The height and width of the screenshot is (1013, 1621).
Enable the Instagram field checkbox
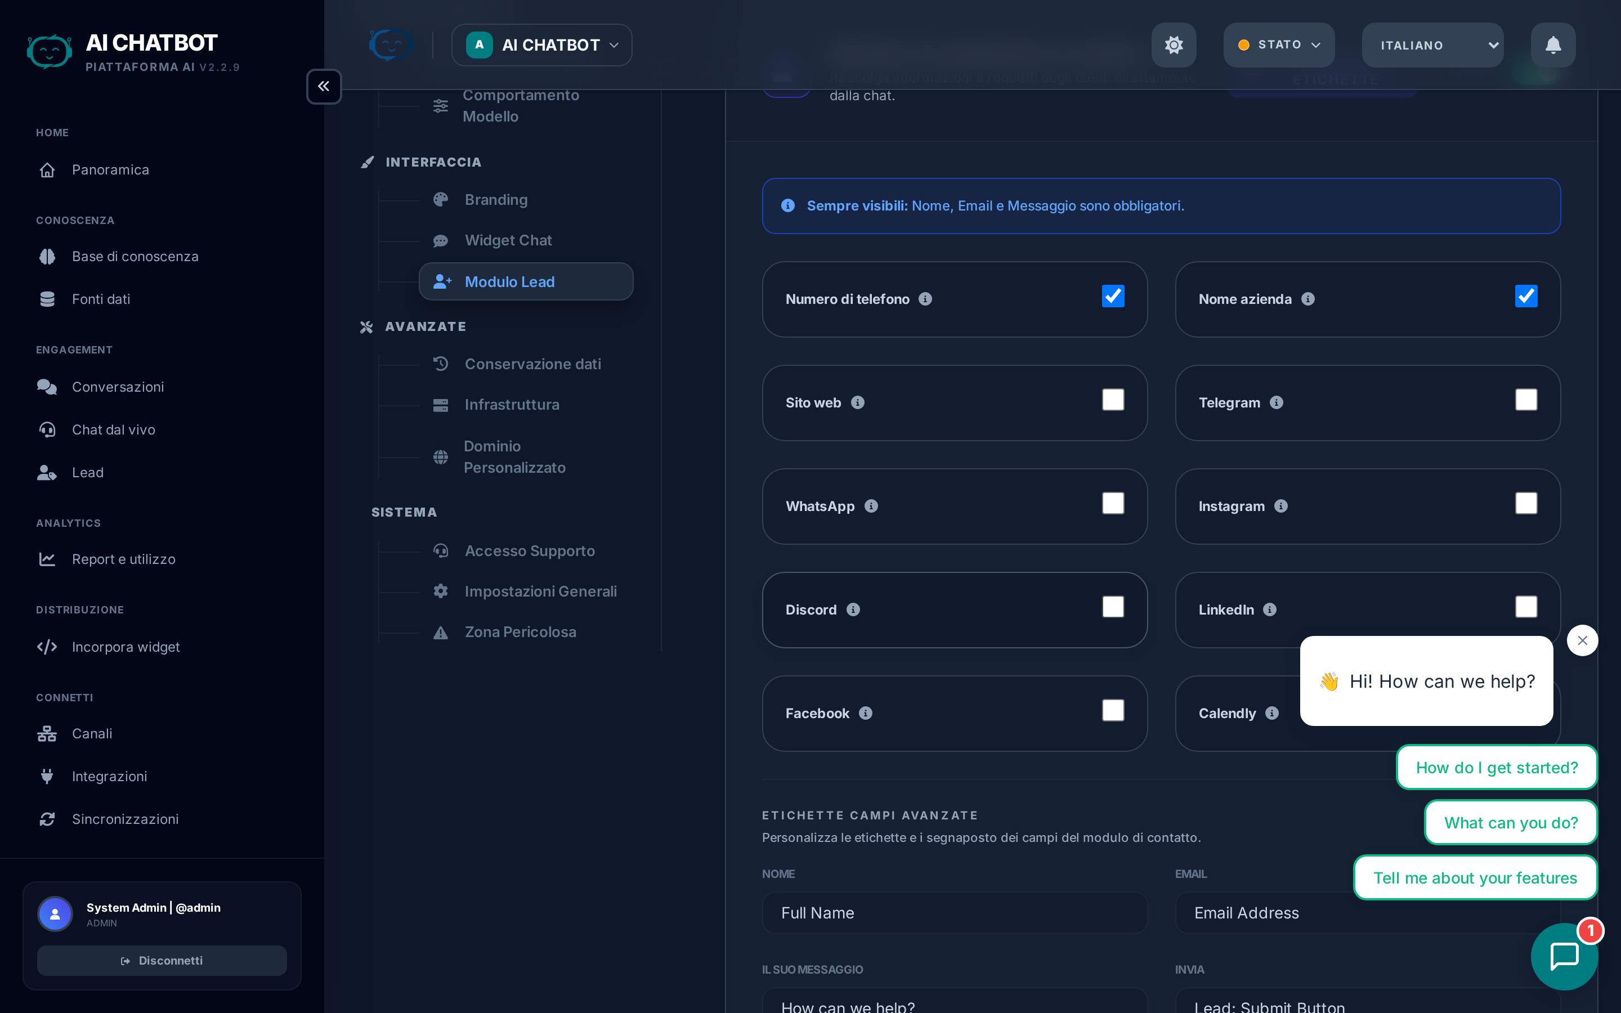tap(1526, 503)
